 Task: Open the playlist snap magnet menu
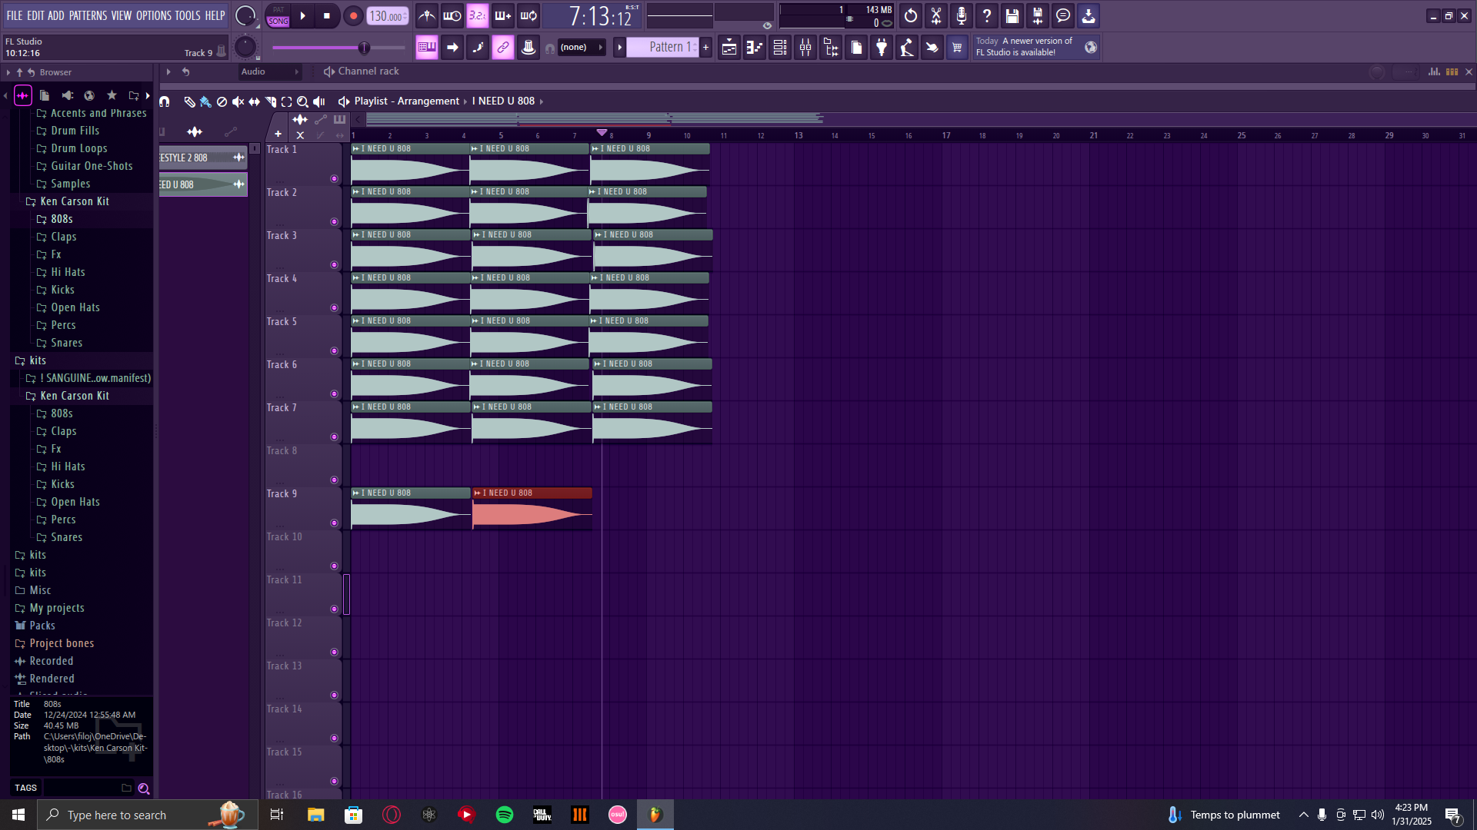[x=165, y=101]
